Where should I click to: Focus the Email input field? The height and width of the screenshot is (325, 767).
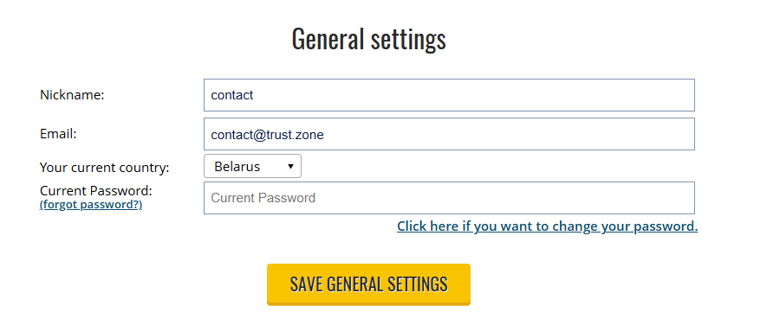click(x=449, y=134)
